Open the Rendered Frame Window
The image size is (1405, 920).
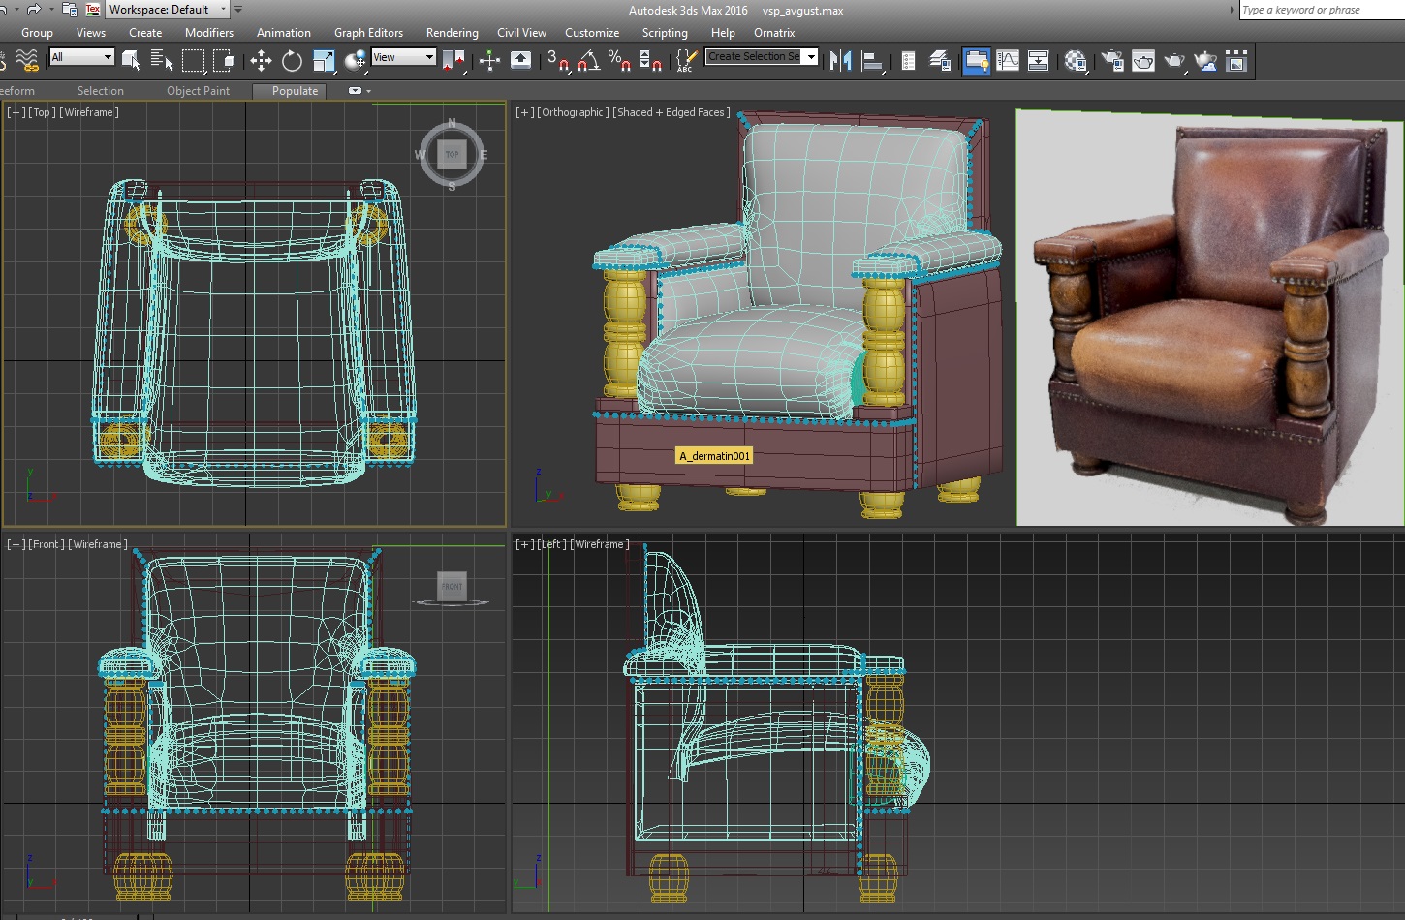click(1143, 61)
